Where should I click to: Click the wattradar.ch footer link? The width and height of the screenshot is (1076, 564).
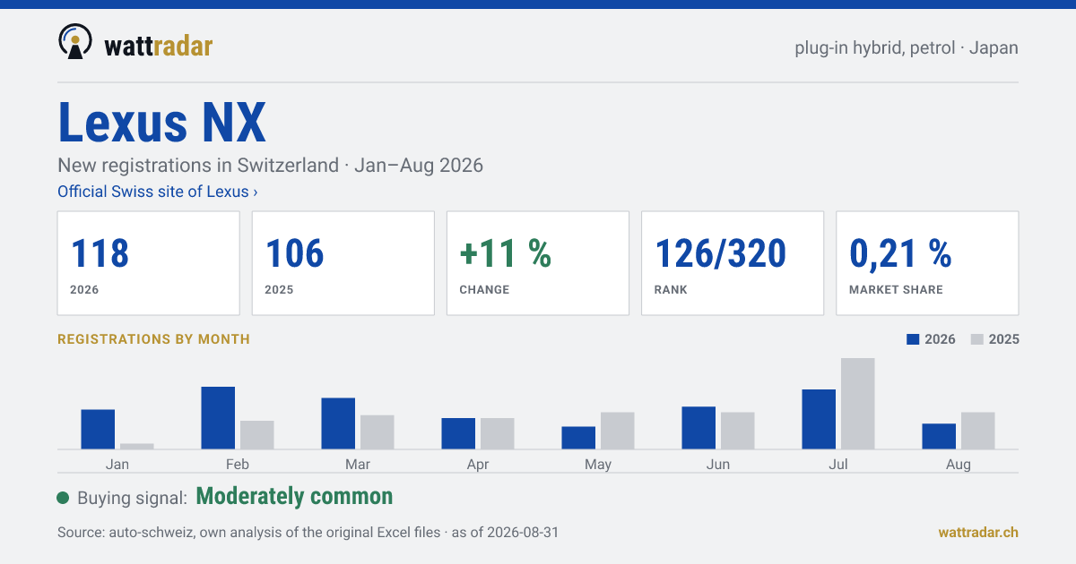978,532
